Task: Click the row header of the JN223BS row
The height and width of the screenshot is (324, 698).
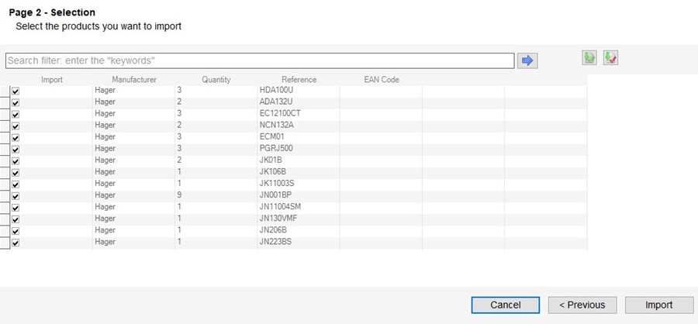Action: point(5,243)
